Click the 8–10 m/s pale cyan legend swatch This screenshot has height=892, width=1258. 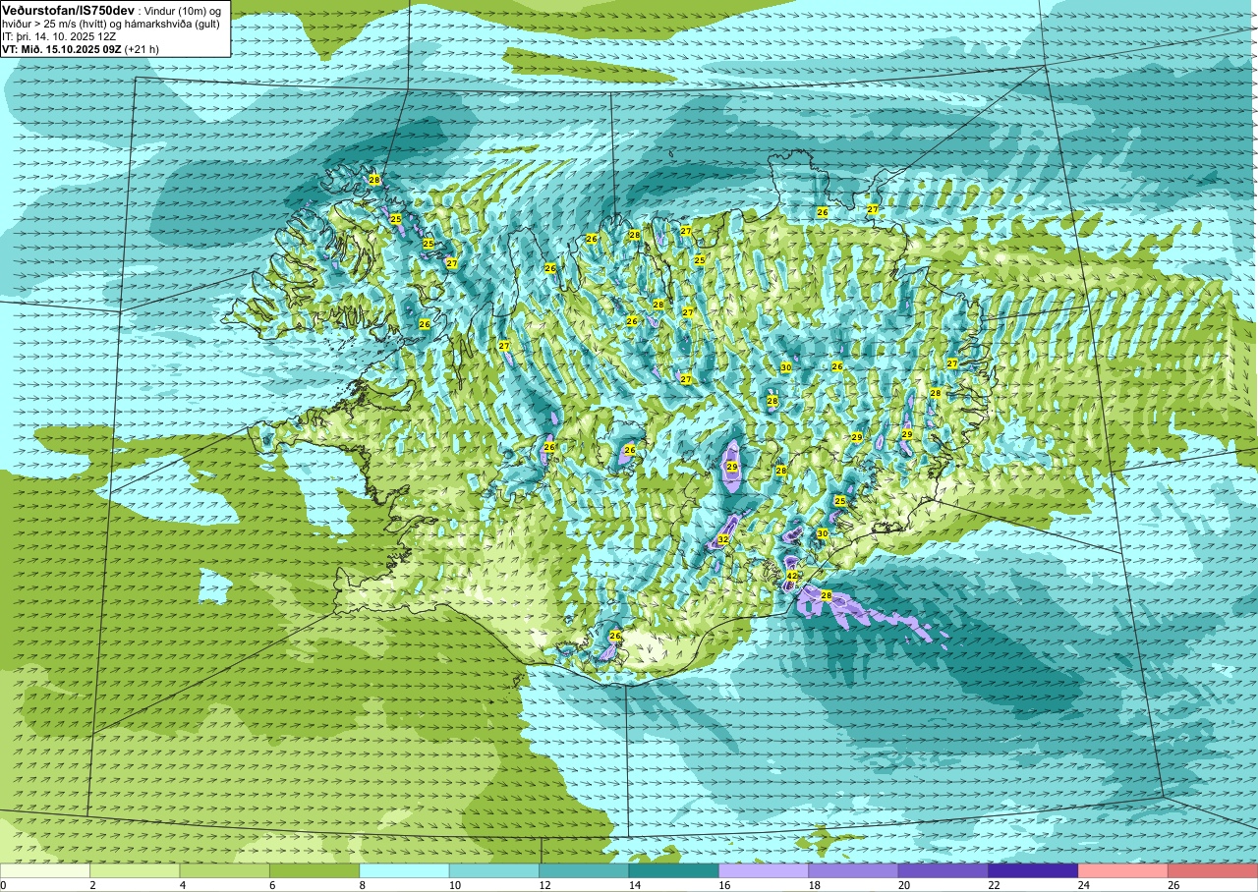[405, 871]
